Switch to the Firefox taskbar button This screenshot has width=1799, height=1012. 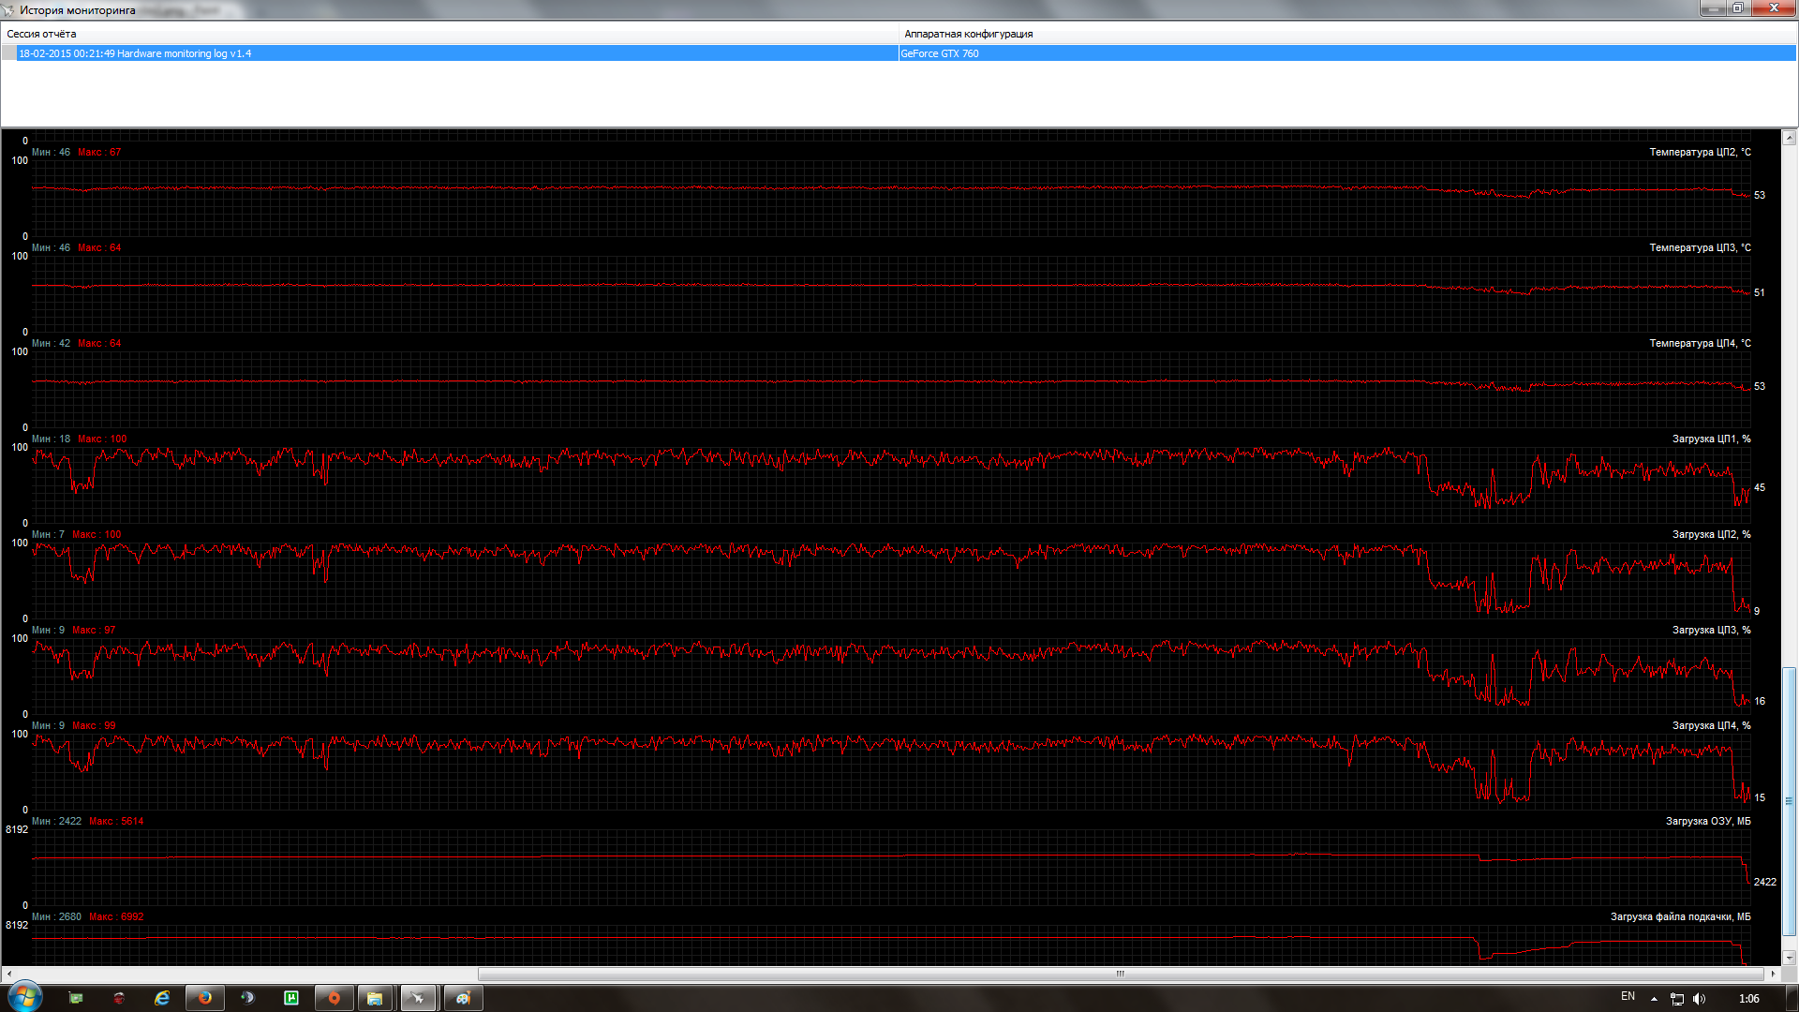tap(204, 998)
